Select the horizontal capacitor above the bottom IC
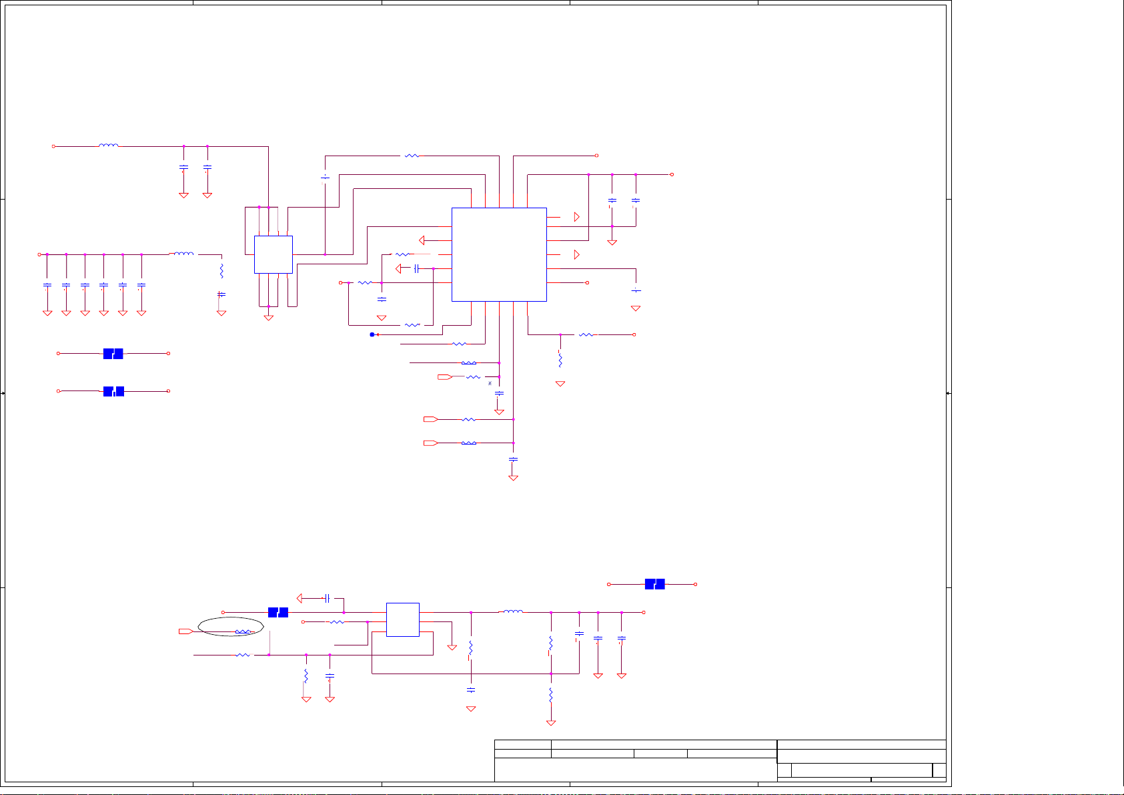 tap(327, 598)
